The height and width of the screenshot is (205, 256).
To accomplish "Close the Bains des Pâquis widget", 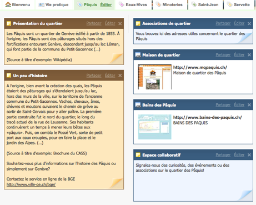I will [249, 105].
